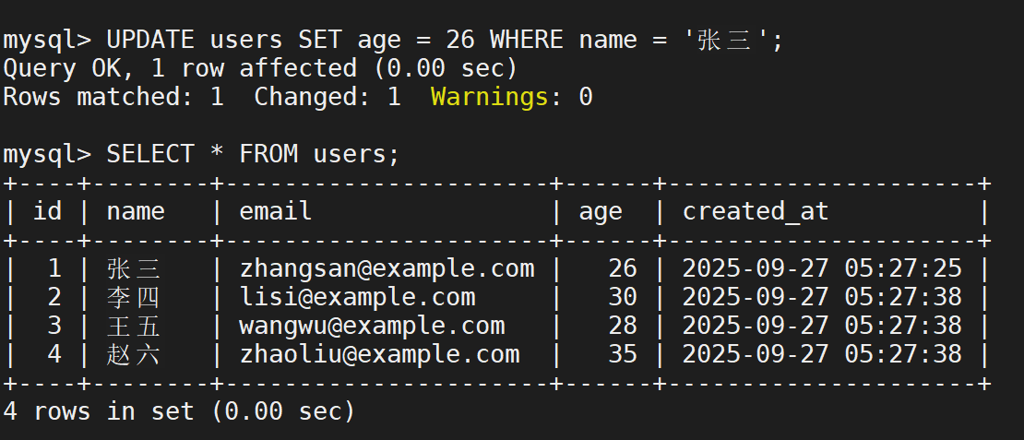Click timestamp 2025-09-27 05:27:25

[822, 269]
